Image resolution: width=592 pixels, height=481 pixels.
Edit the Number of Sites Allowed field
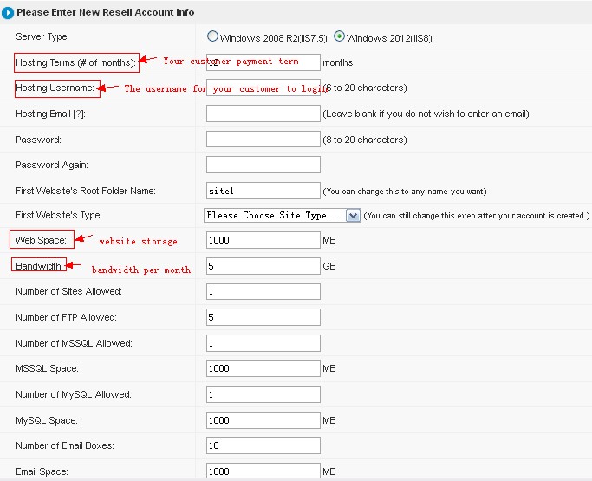[263, 292]
